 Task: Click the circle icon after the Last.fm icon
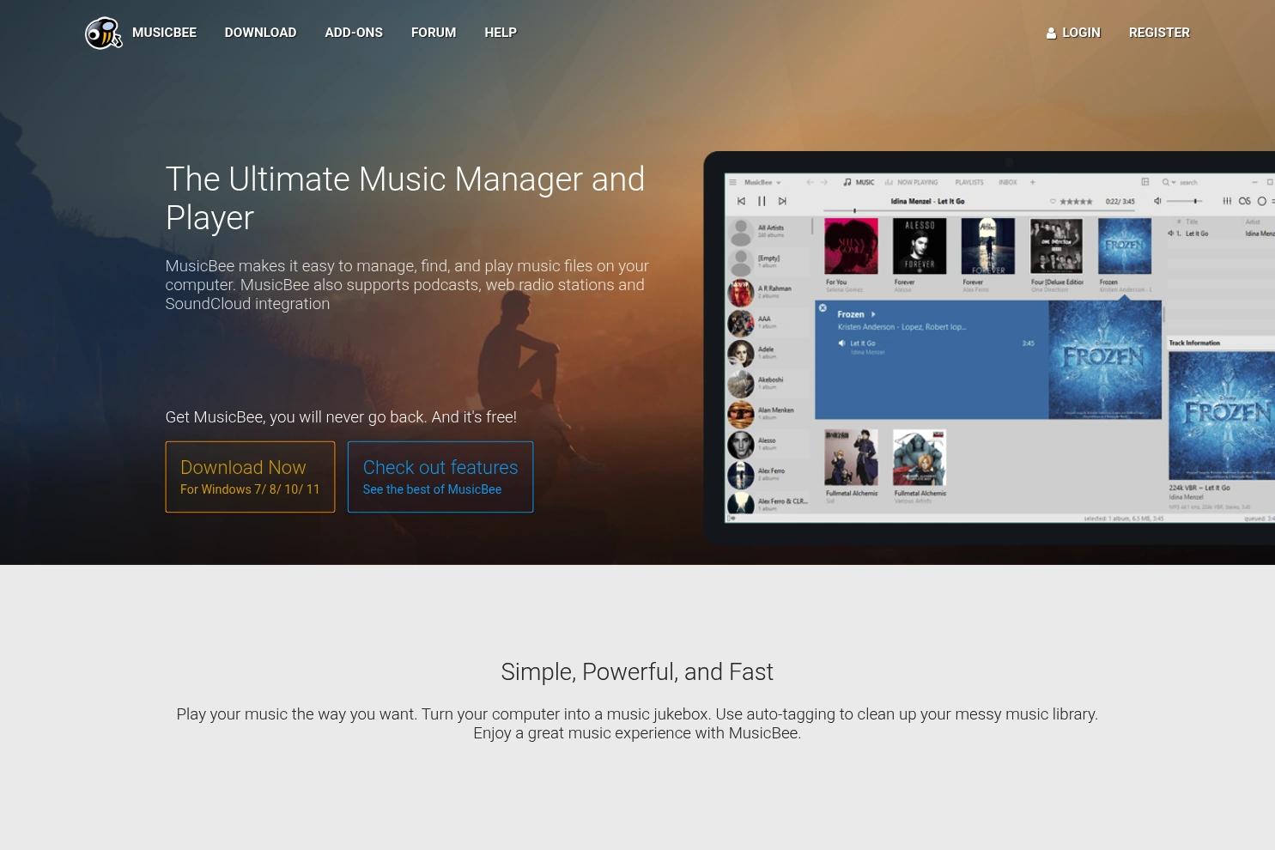click(x=1261, y=201)
